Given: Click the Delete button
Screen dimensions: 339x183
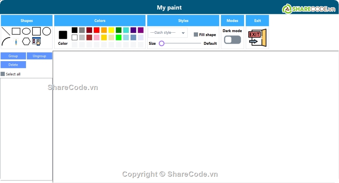Looking at the screenshot, I should point(13,65).
